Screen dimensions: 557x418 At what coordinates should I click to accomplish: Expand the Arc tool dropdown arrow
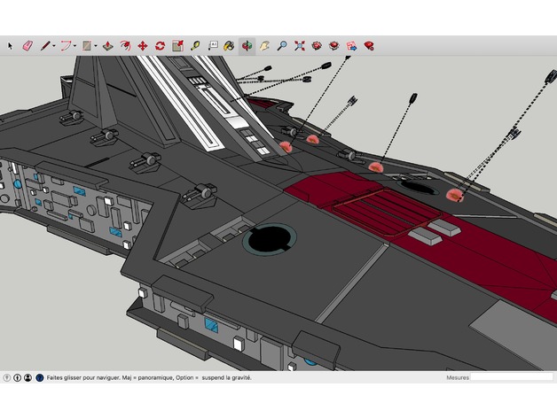pos(75,45)
